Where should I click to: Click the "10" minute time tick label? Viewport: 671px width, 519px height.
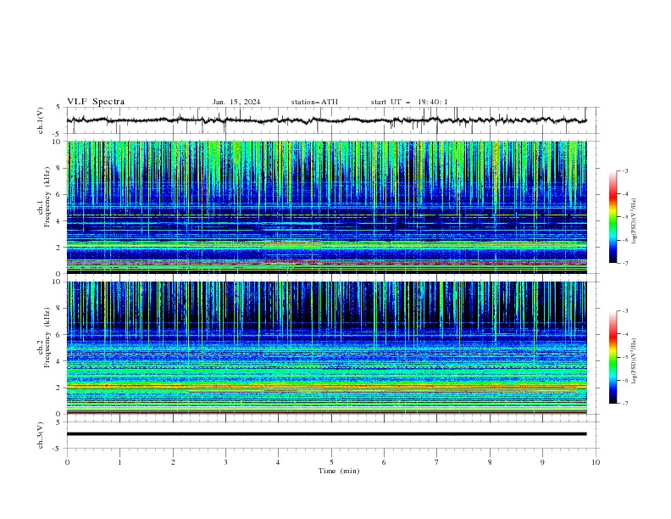[596, 462]
